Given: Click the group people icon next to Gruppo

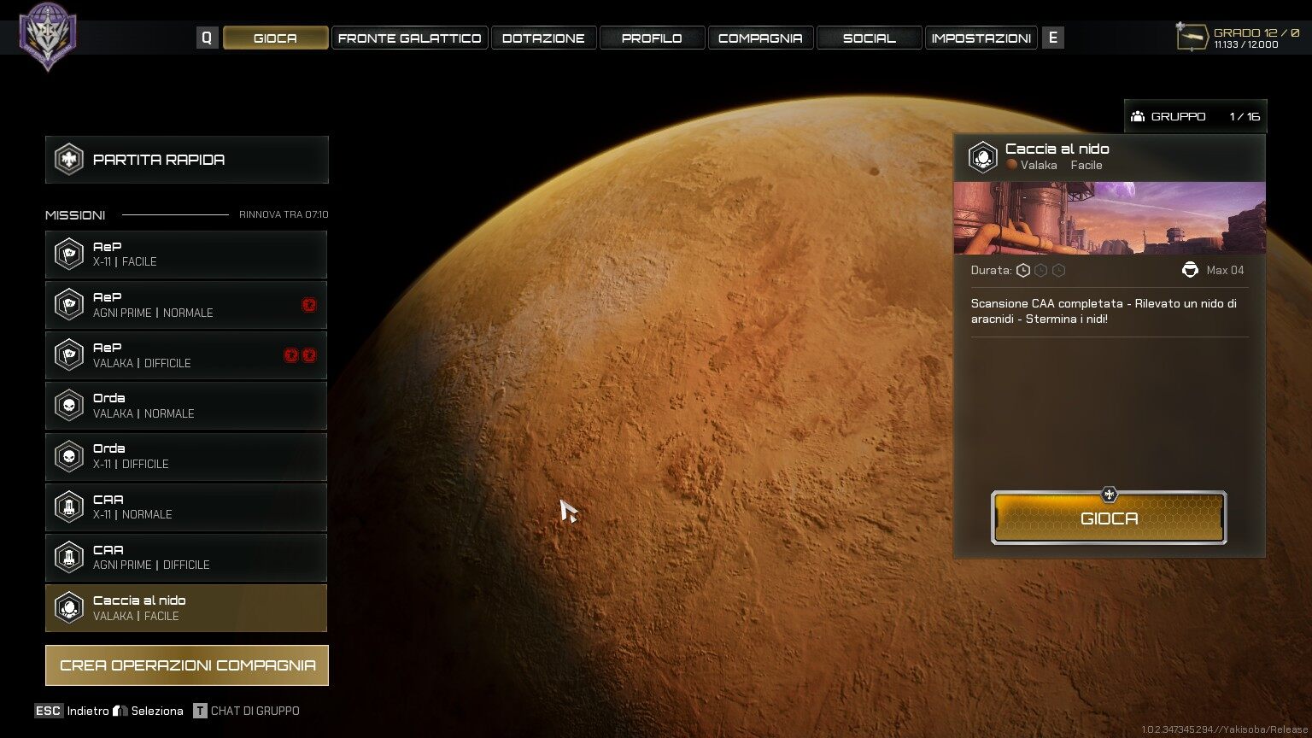Looking at the screenshot, I should 1138,116.
